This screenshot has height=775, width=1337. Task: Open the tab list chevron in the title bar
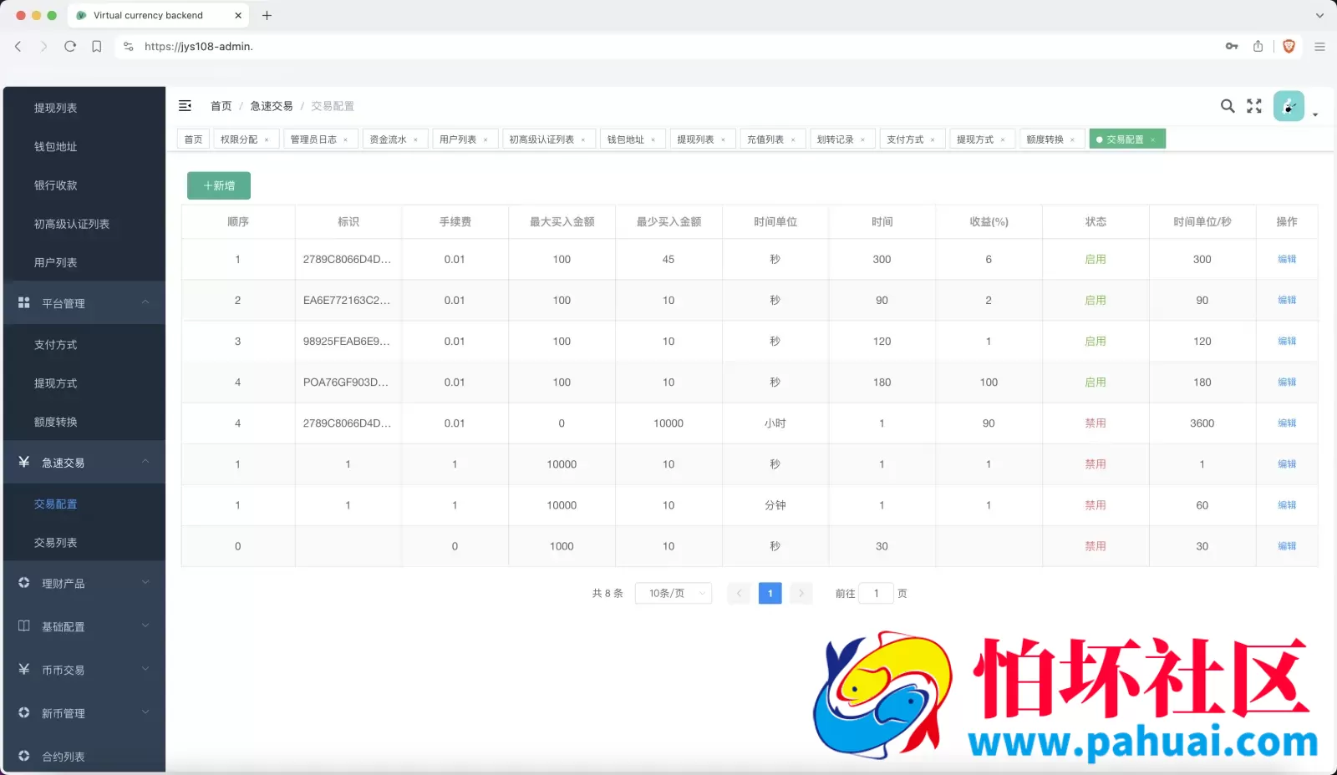(1319, 15)
